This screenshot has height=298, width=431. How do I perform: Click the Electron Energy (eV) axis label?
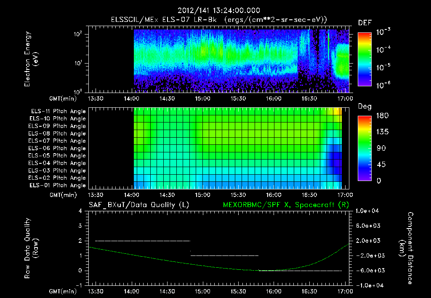(x=32, y=59)
